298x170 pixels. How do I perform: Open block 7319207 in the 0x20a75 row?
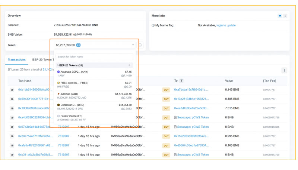tap(64, 136)
